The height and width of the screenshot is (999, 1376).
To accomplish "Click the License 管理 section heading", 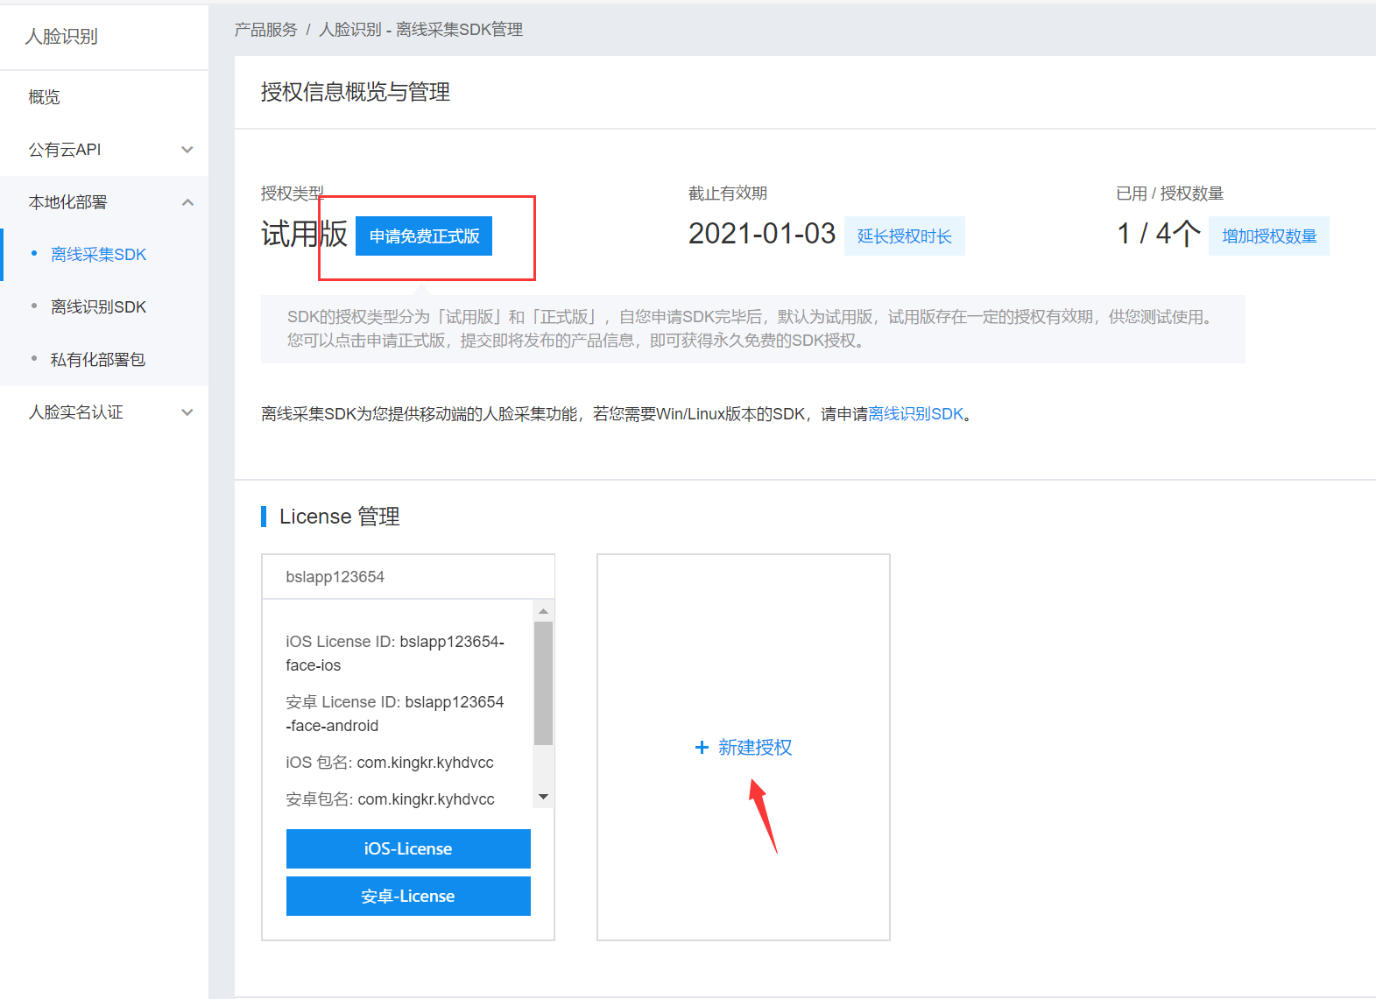I will 340,517.
